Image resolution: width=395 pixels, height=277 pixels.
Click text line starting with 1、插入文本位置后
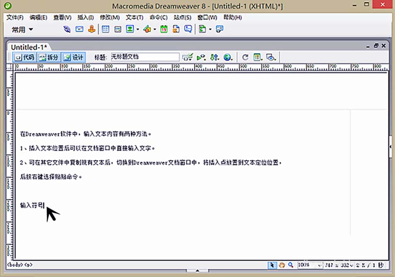tap(87, 148)
